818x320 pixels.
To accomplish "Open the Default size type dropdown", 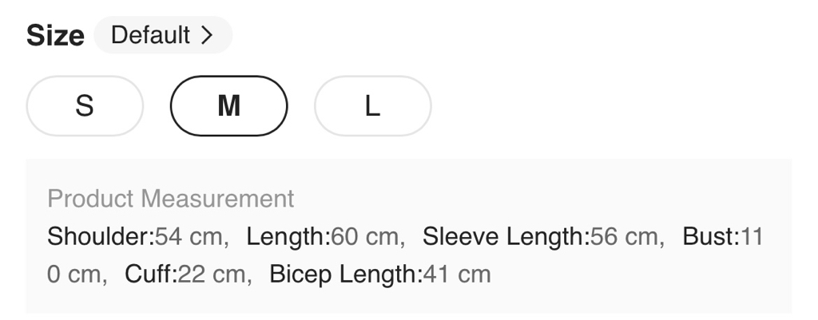I will pos(162,35).
